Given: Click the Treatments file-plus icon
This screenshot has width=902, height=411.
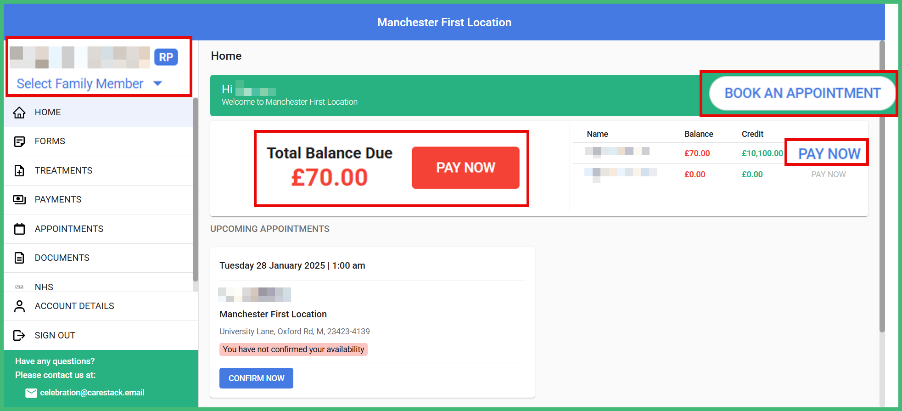Looking at the screenshot, I should click(x=19, y=171).
